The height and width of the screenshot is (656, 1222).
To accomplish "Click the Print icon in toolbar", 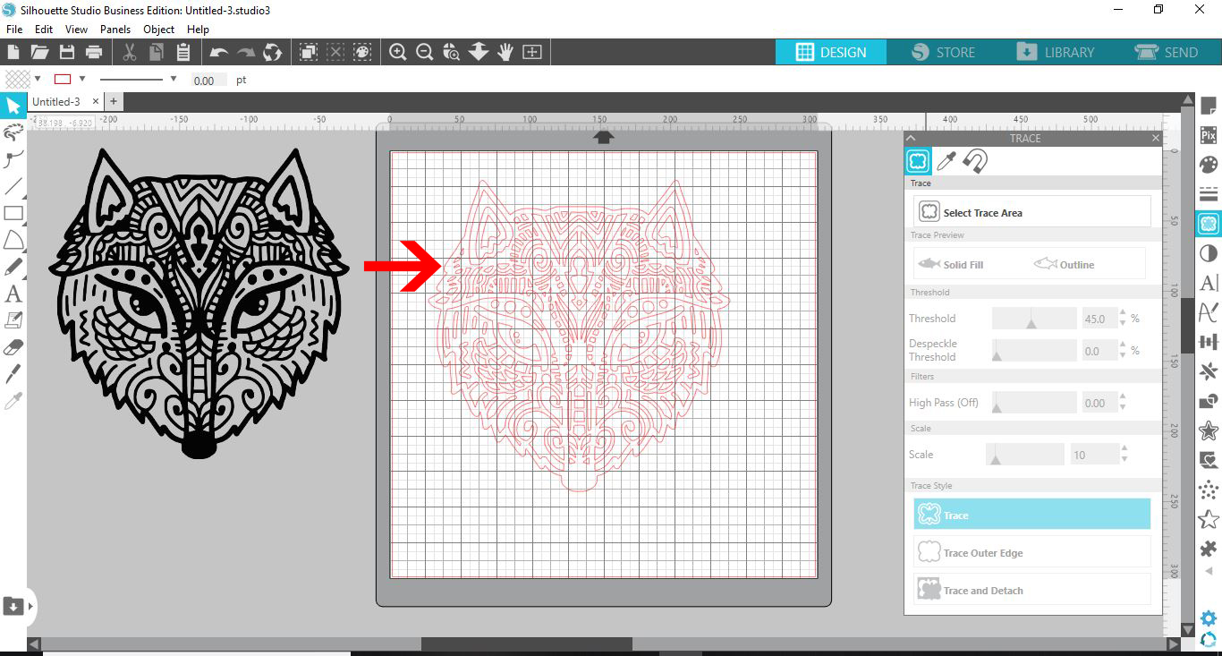I will 93,52.
